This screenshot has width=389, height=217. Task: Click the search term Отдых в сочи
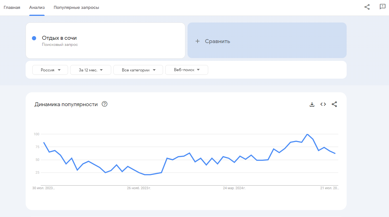(59, 38)
